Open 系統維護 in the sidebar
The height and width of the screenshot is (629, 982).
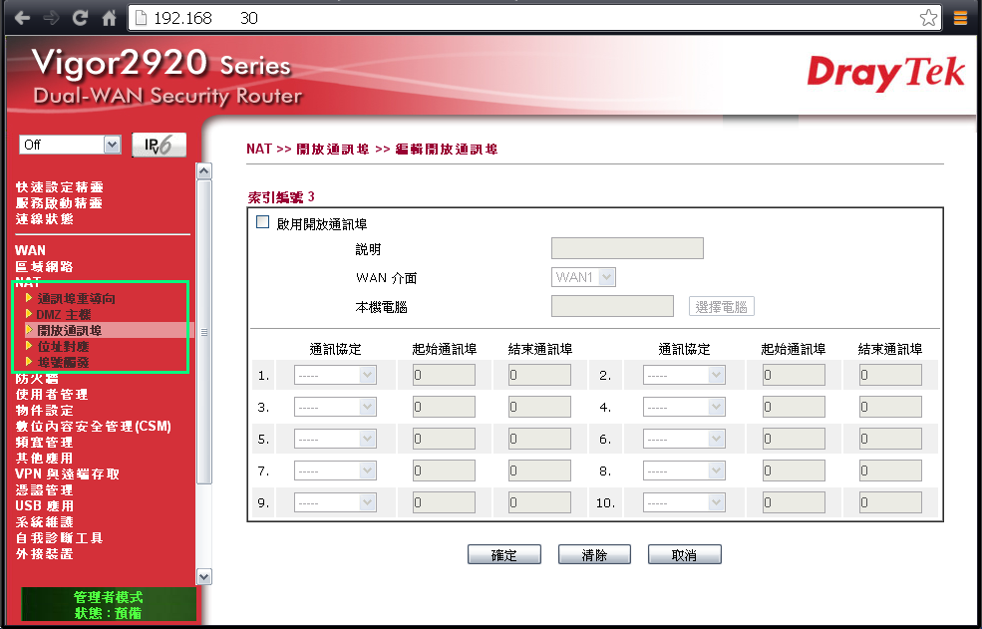[x=45, y=522]
